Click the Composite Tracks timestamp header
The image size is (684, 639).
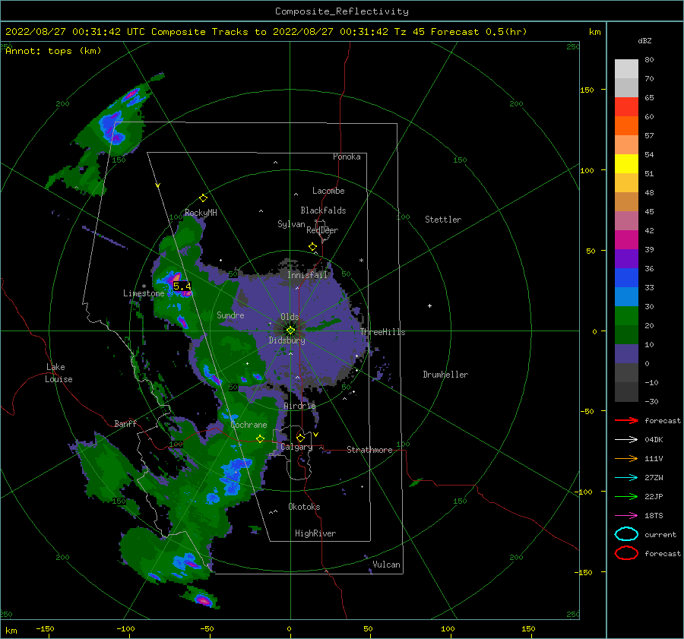pyautogui.click(x=266, y=32)
